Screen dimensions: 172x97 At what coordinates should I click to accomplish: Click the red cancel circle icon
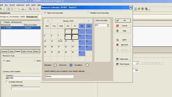[x=117, y=26]
